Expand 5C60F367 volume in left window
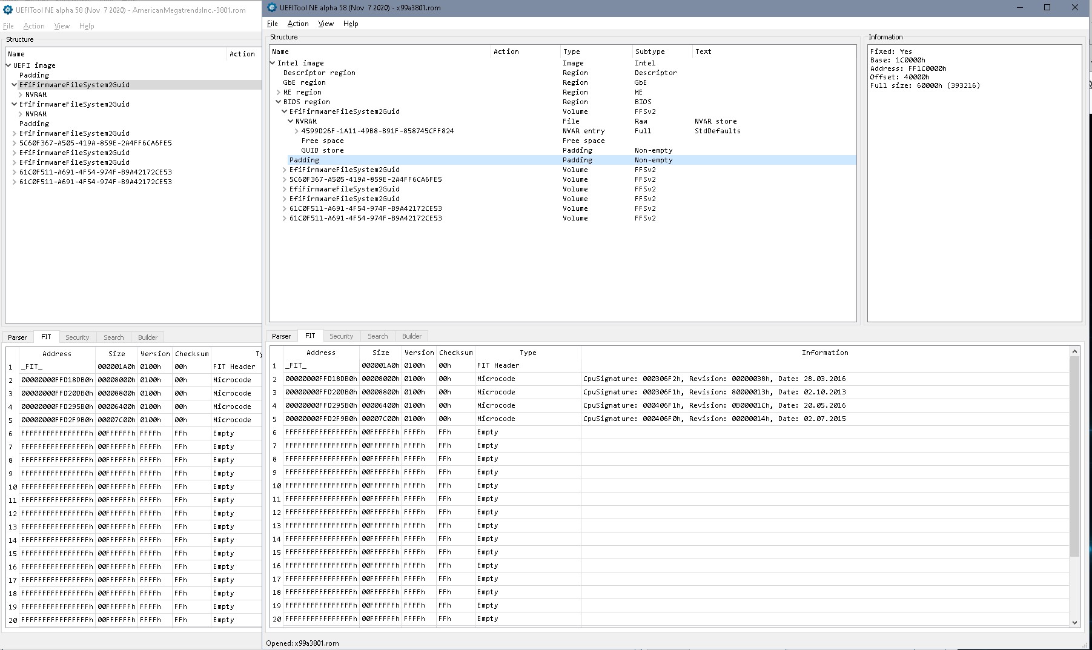The height and width of the screenshot is (650, 1092). (x=15, y=143)
